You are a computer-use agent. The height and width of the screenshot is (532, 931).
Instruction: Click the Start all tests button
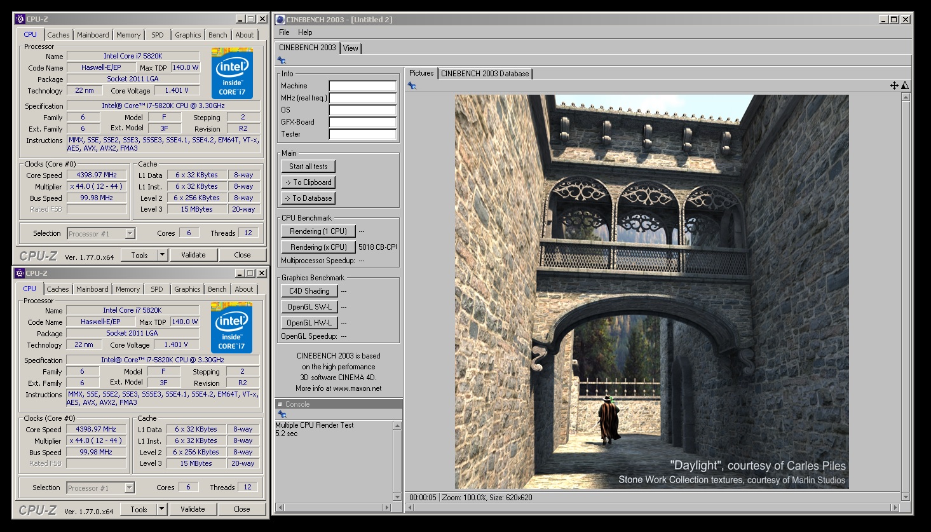pyautogui.click(x=308, y=167)
